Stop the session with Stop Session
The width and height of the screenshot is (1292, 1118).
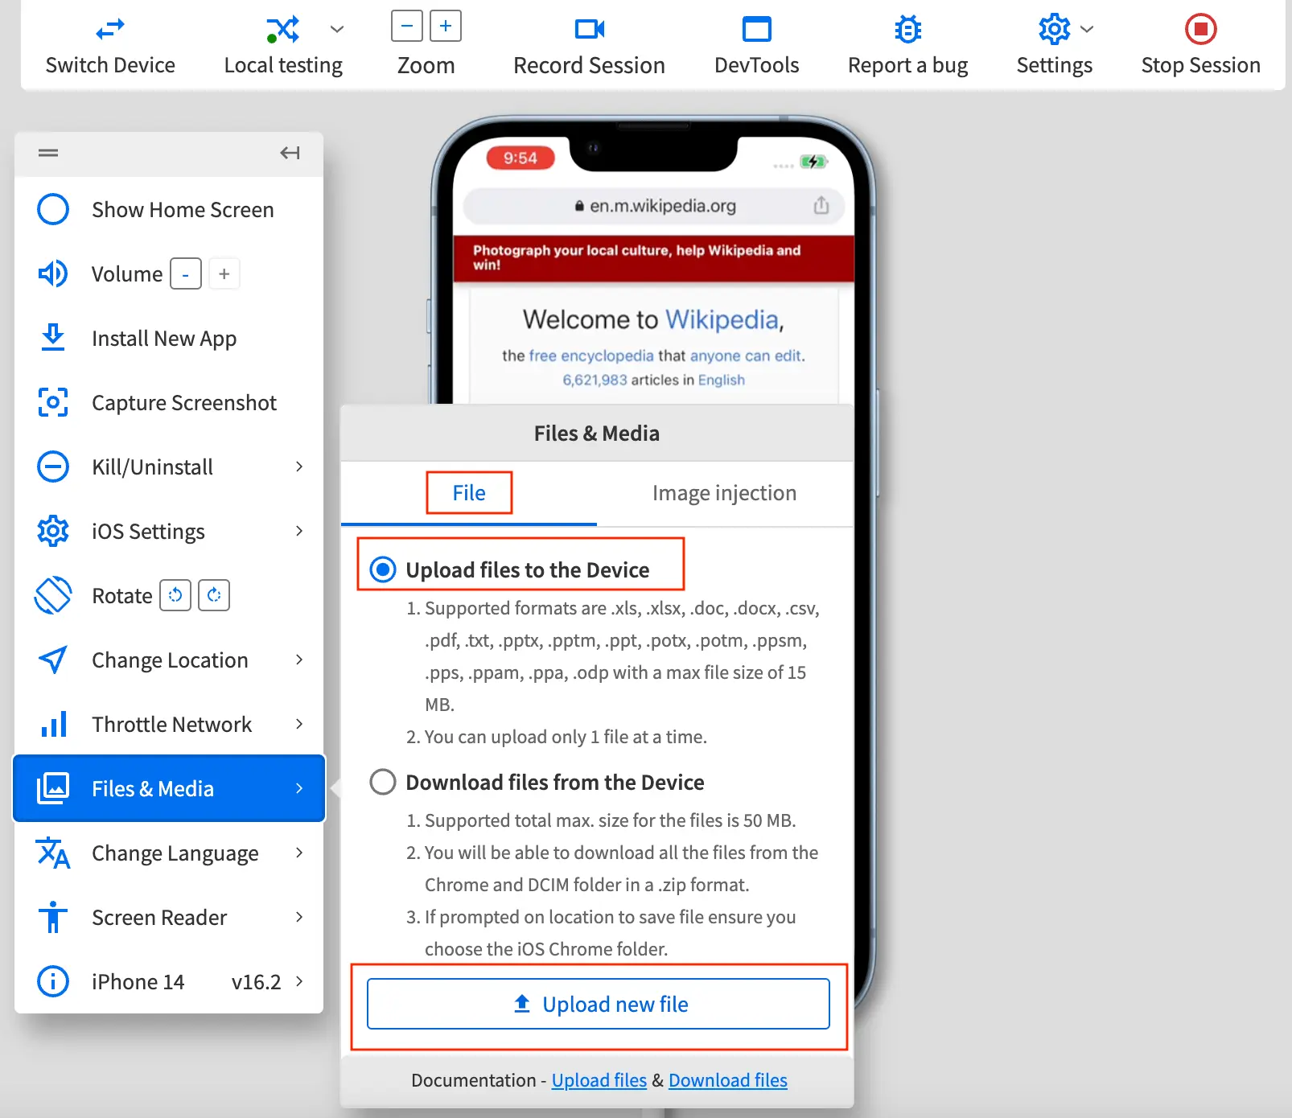point(1200,30)
